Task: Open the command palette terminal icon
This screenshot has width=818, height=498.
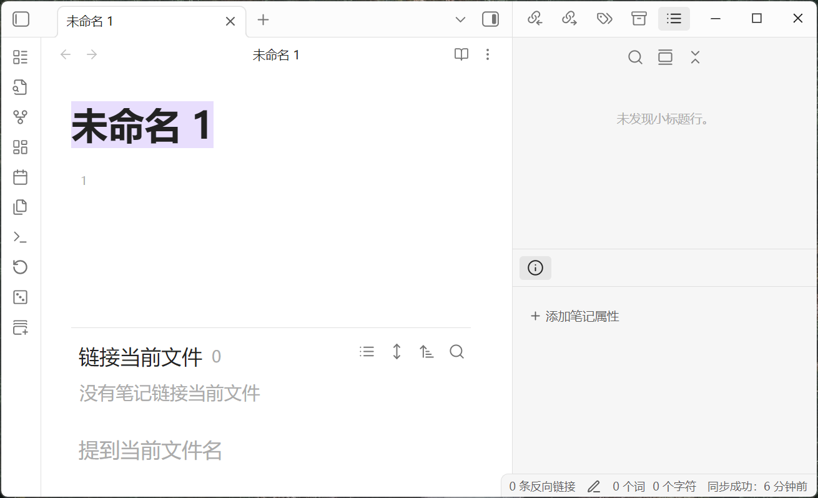Action: (21, 237)
